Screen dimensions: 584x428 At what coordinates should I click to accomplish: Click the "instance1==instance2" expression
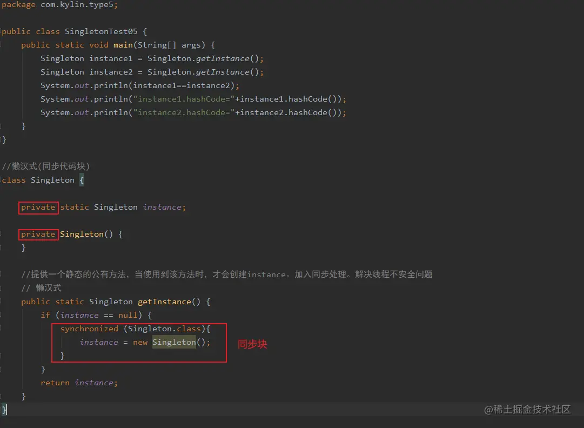[182, 86]
